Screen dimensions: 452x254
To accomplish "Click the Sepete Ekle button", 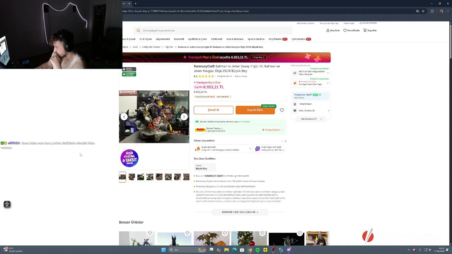I will point(255,110).
